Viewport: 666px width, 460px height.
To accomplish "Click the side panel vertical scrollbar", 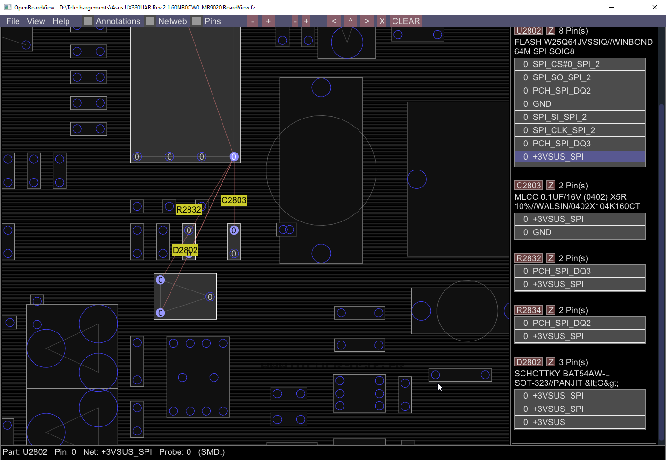I will pyautogui.click(x=661, y=236).
